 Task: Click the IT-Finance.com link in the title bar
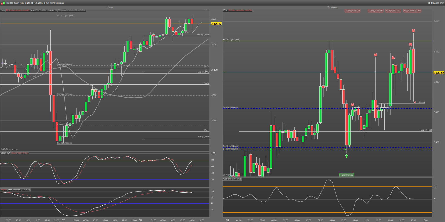[x=436, y=3]
